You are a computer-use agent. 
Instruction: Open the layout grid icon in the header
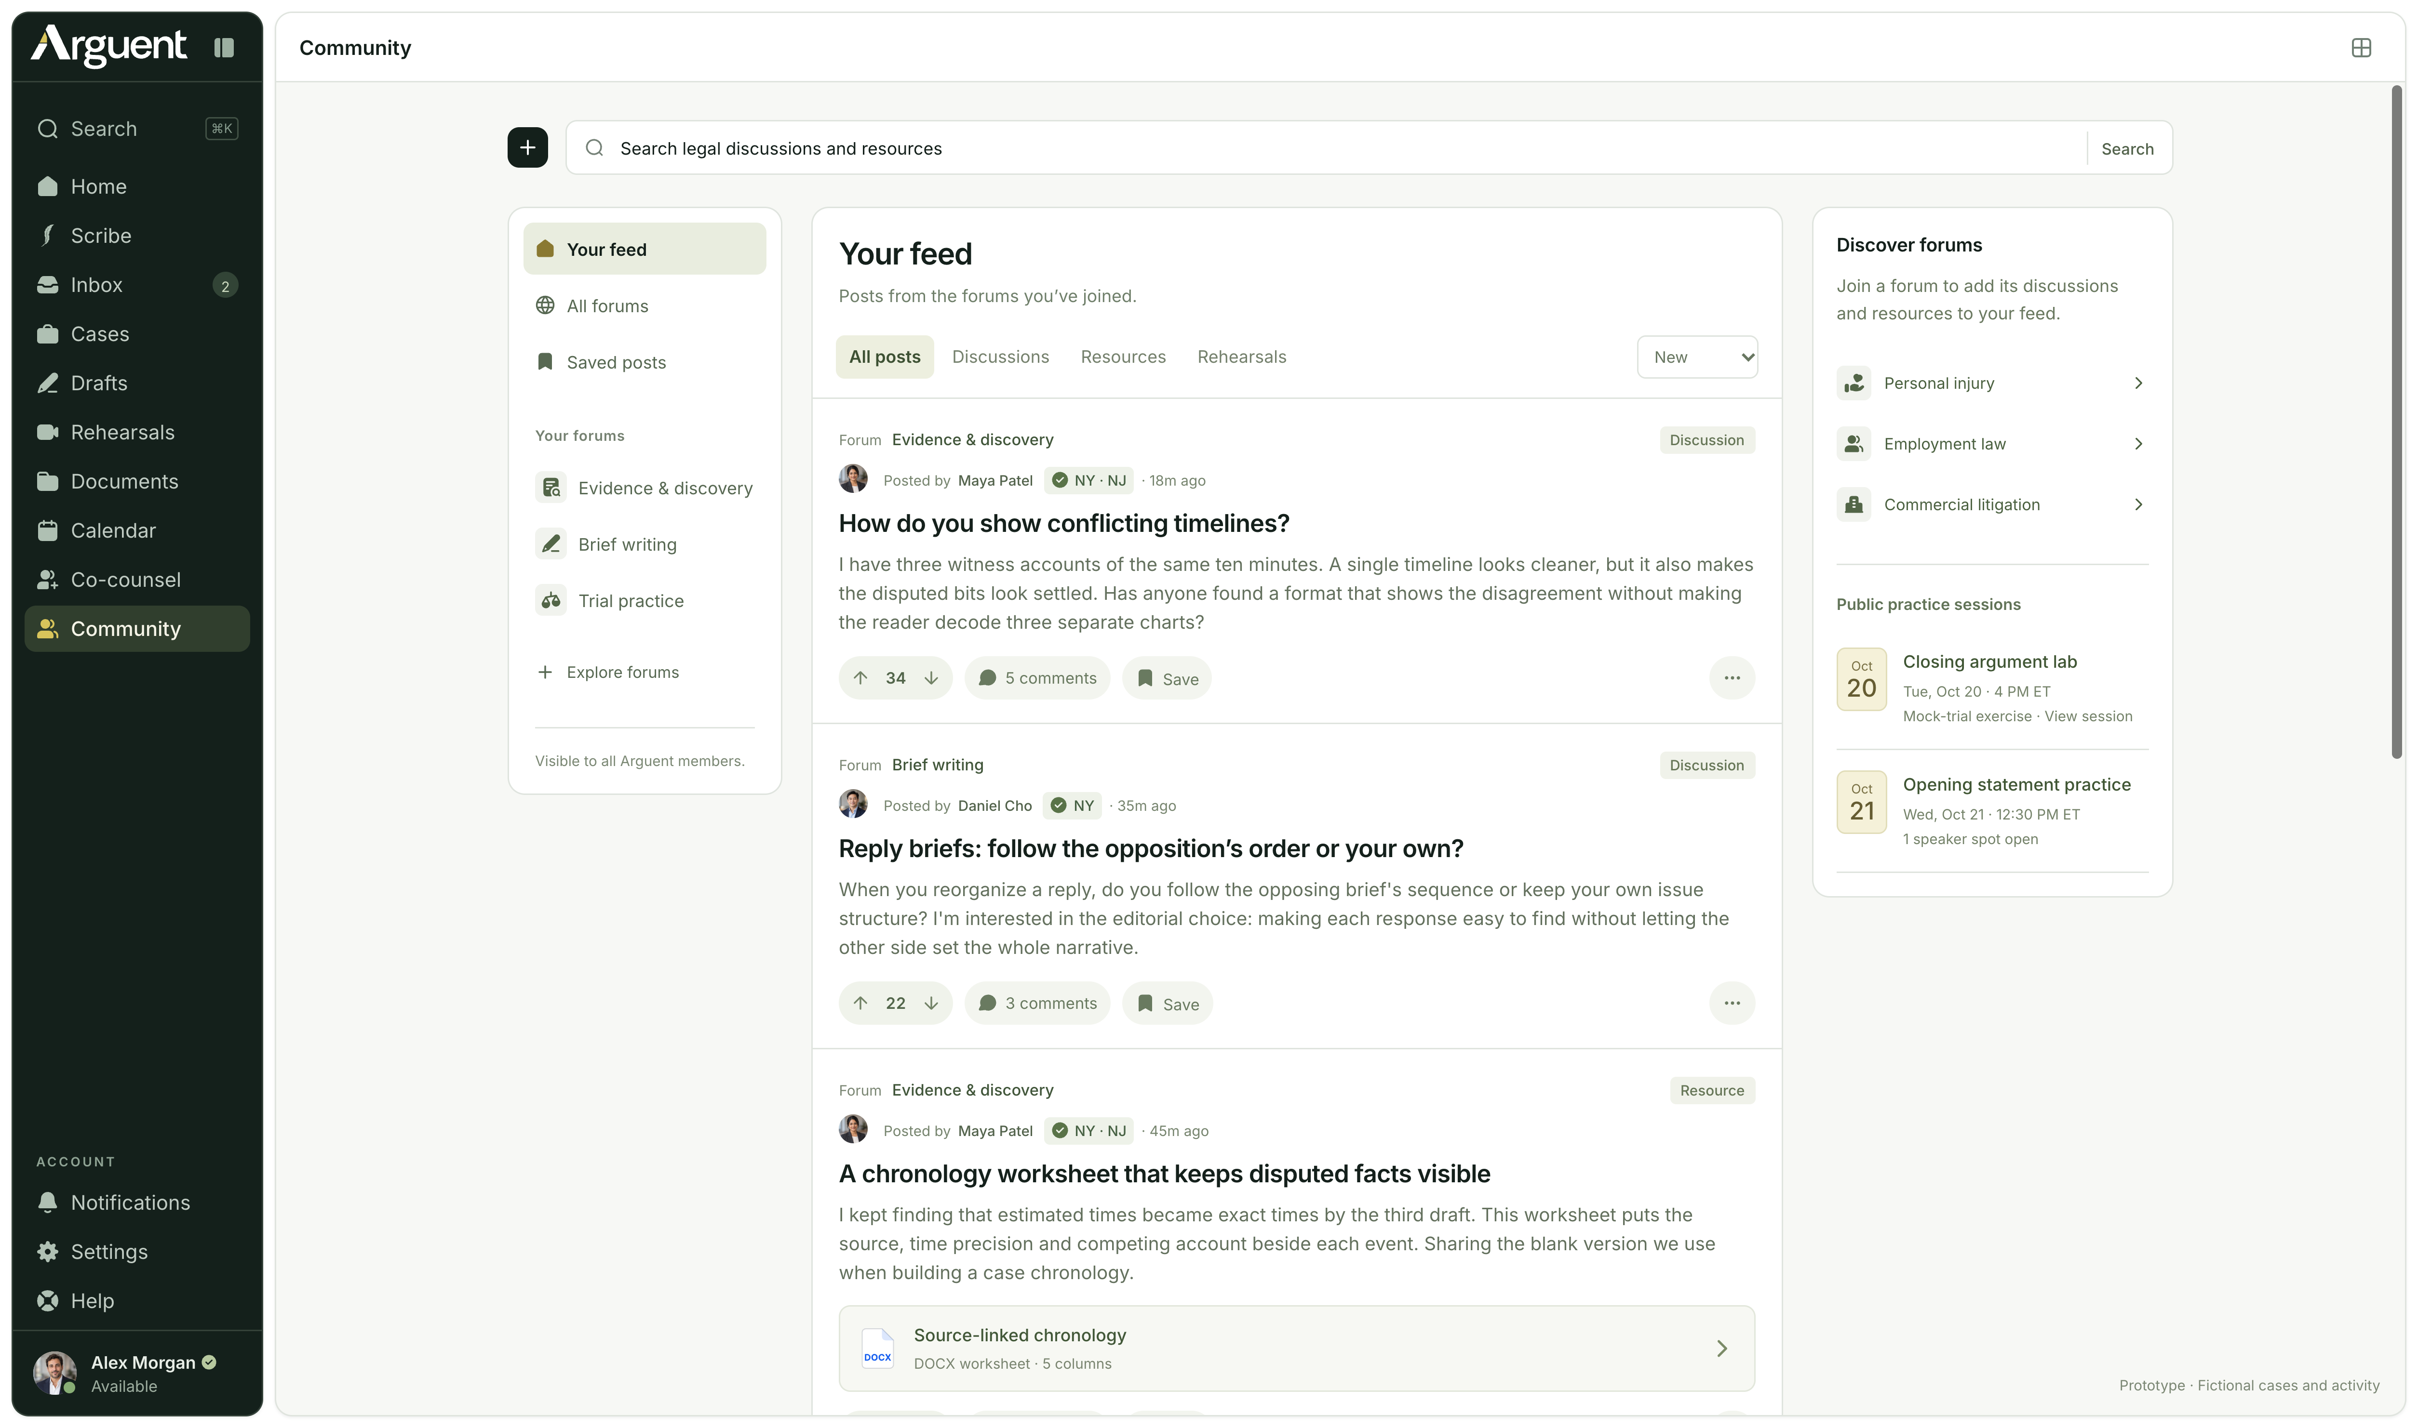click(2360, 47)
